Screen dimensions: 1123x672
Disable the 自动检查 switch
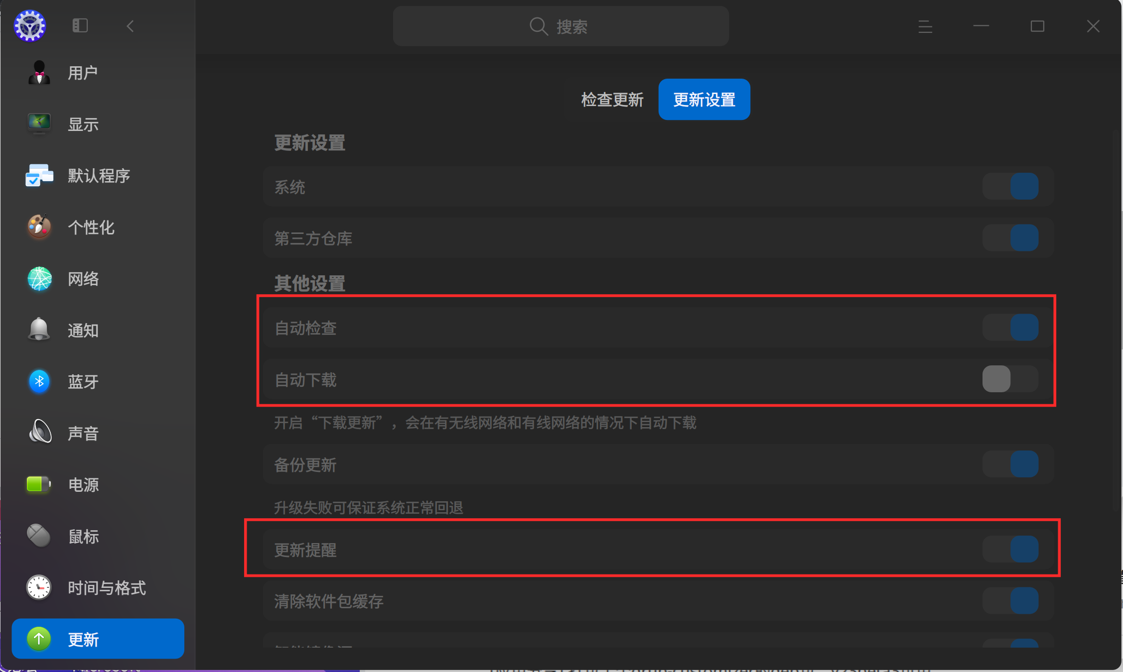(x=1010, y=328)
